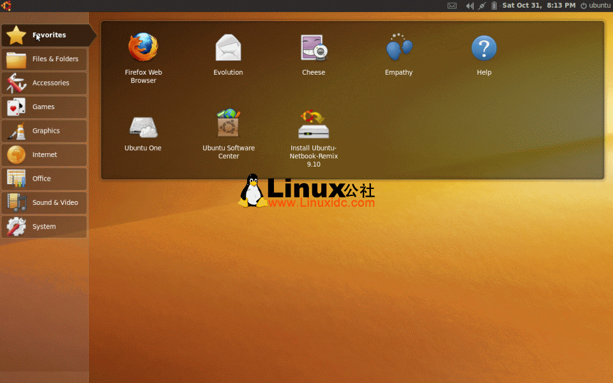The height and width of the screenshot is (383, 613).
Task: Open the Ubuntu Software Center
Action: pyautogui.click(x=228, y=124)
